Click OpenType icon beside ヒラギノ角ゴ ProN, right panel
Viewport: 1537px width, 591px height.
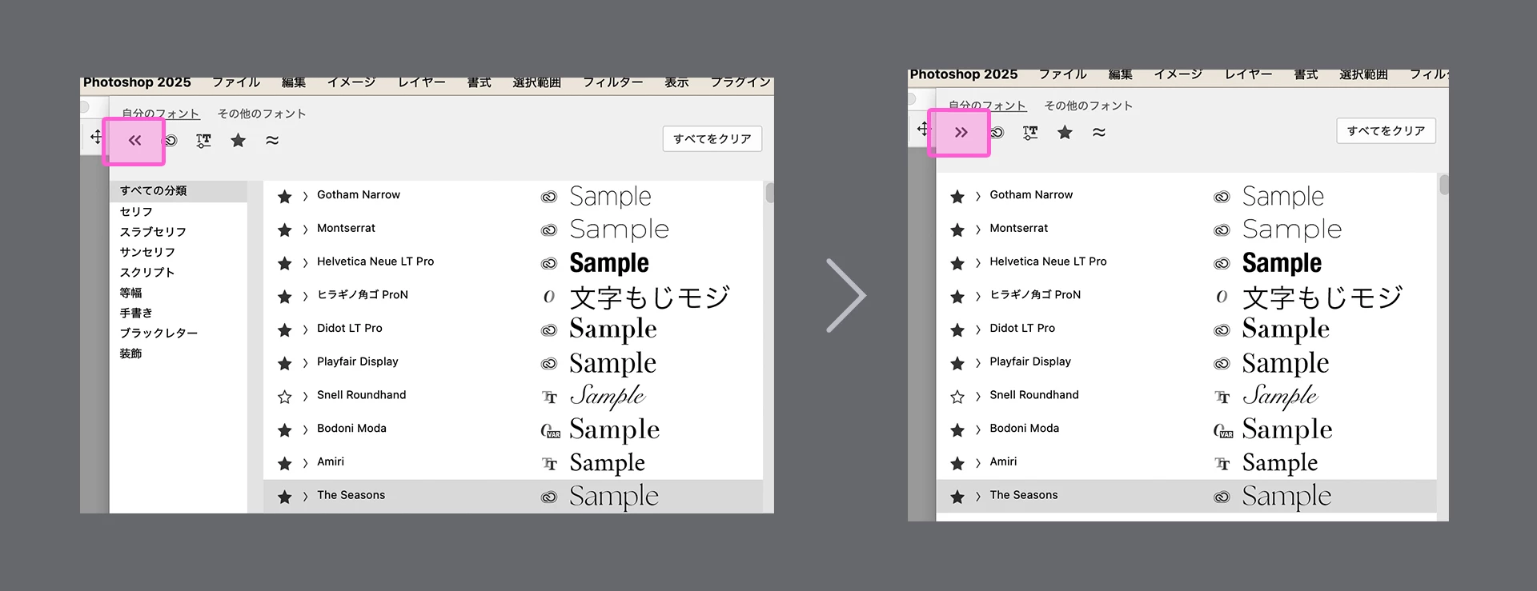[x=1222, y=297]
